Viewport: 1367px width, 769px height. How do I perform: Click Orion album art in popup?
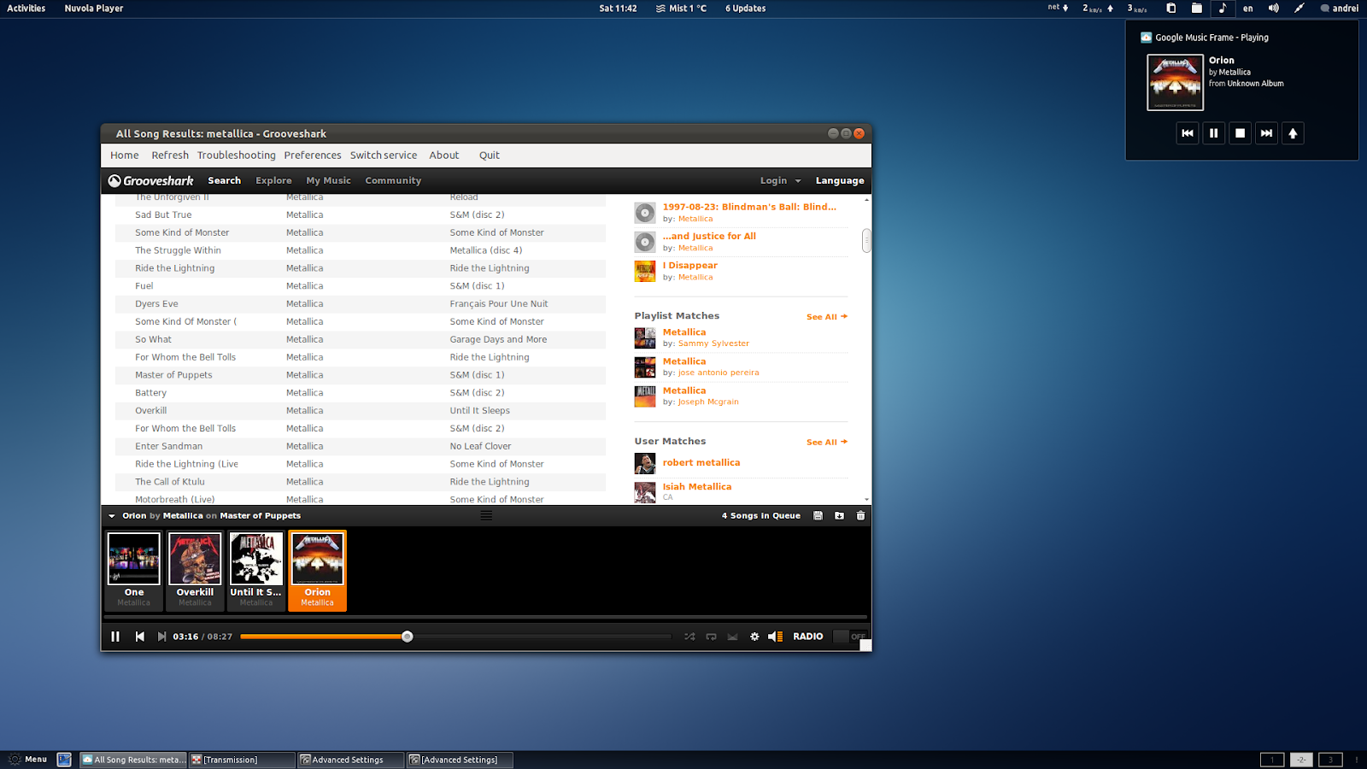click(1175, 82)
